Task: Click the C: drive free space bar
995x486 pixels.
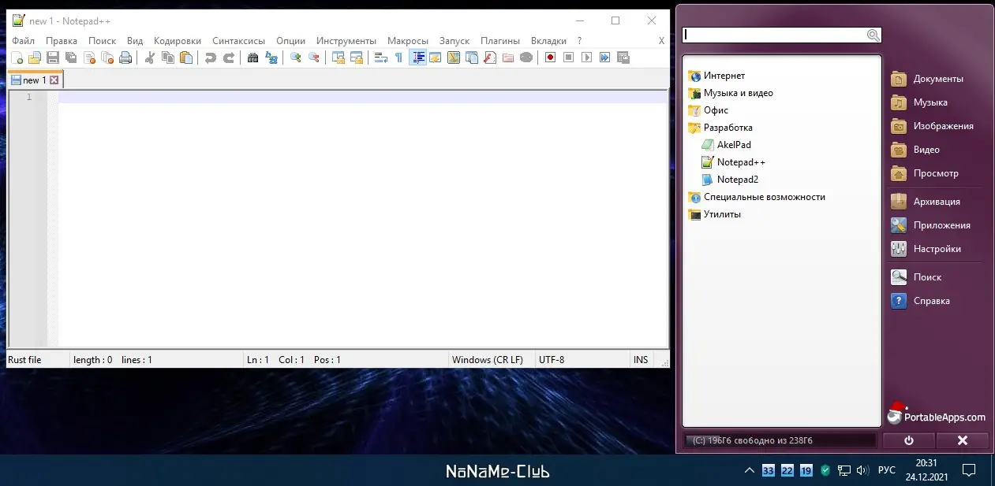Action: pyautogui.click(x=780, y=441)
